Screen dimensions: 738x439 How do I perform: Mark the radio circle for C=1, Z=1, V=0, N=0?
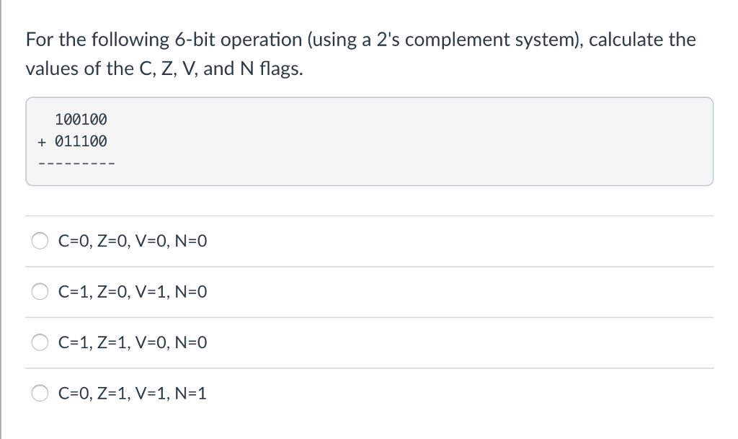(x=40, y=342)
